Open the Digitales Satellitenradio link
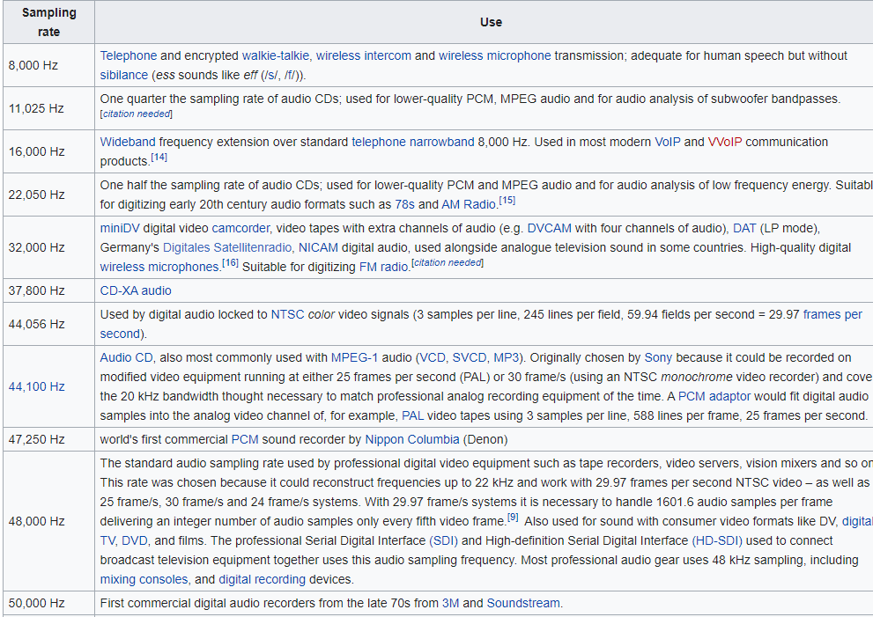873x617 pixels. [227, 247]
